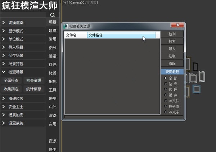
Task: Switch to the 工具 tab
Action: point(53,90)
